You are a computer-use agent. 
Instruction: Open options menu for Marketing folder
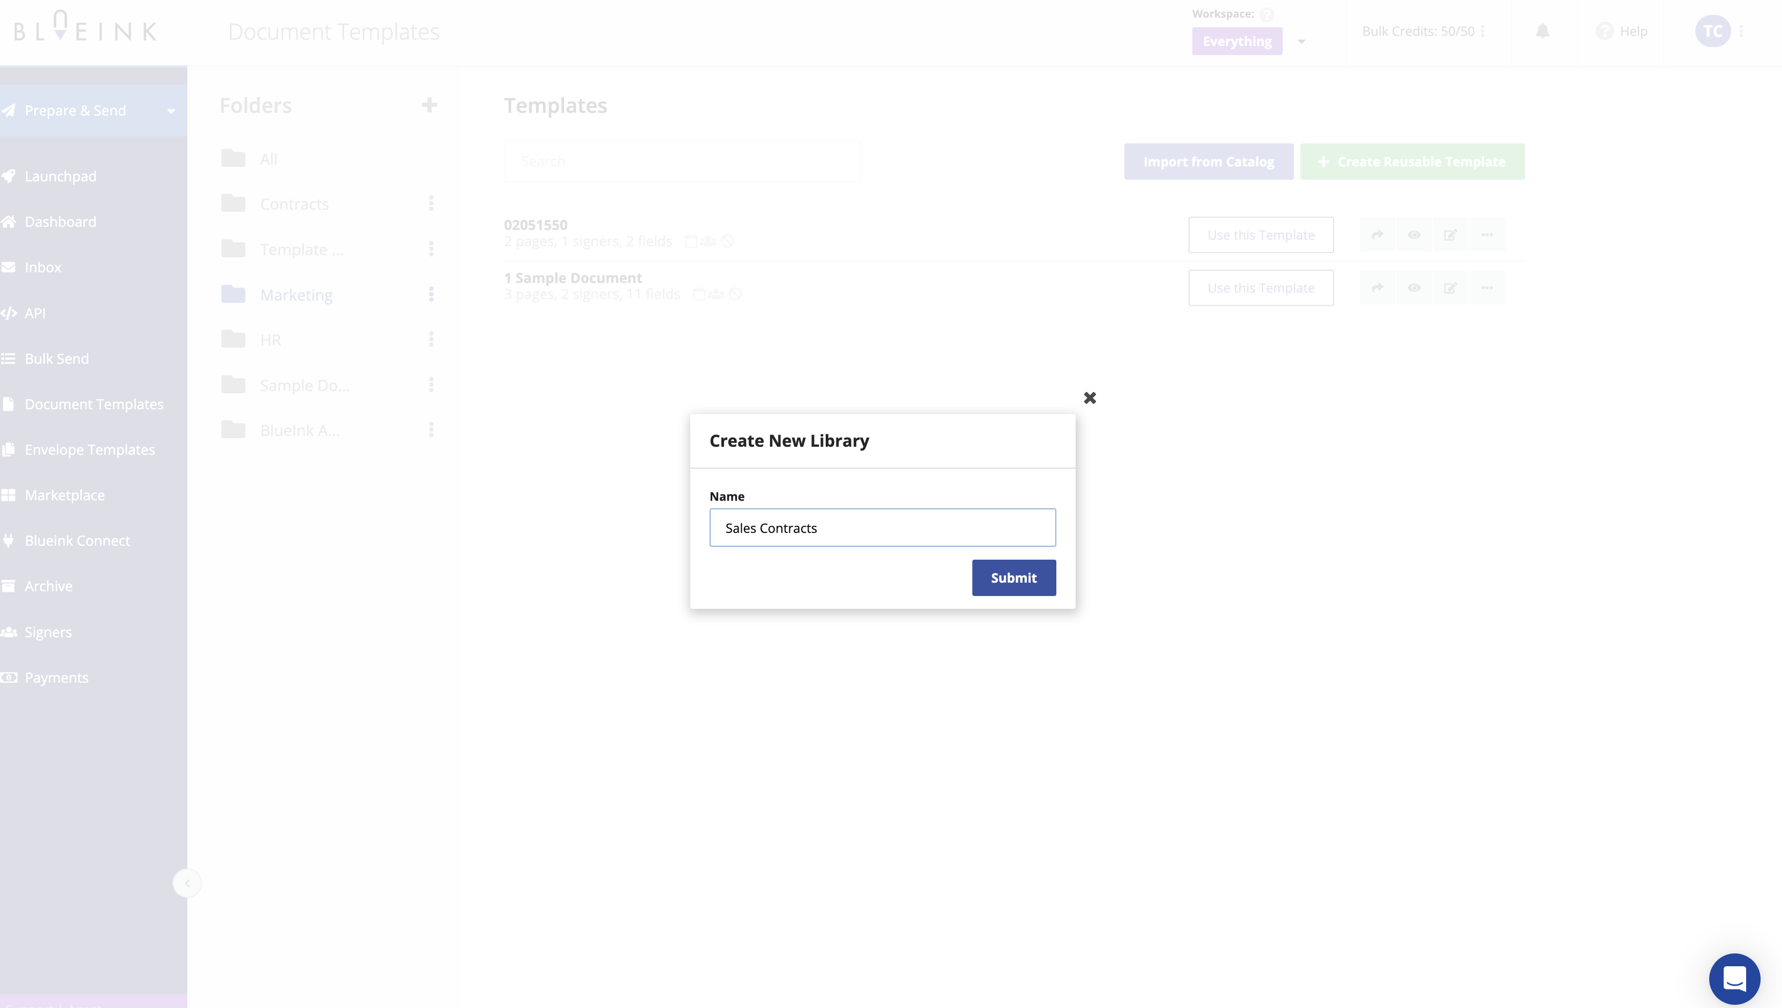point(431,294)
